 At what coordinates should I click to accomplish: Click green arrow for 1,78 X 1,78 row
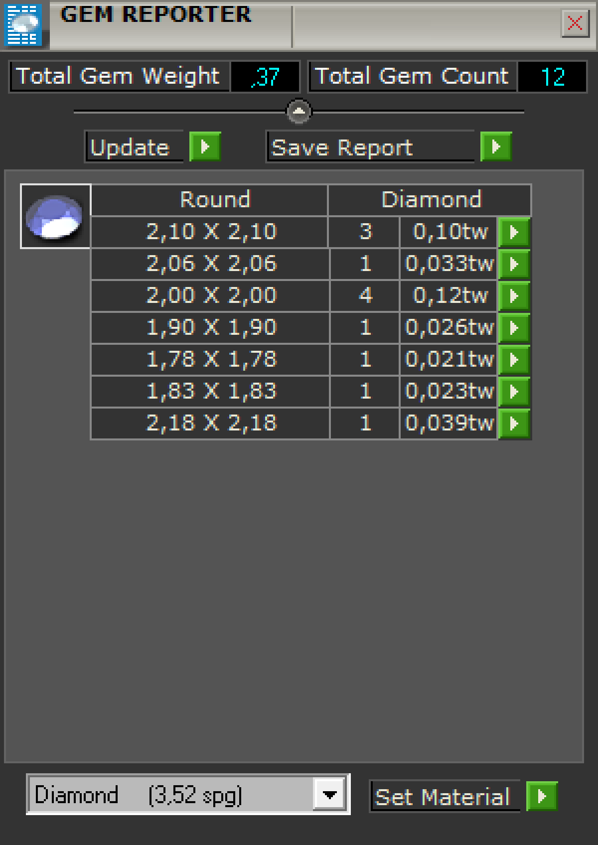pos(514,360)
